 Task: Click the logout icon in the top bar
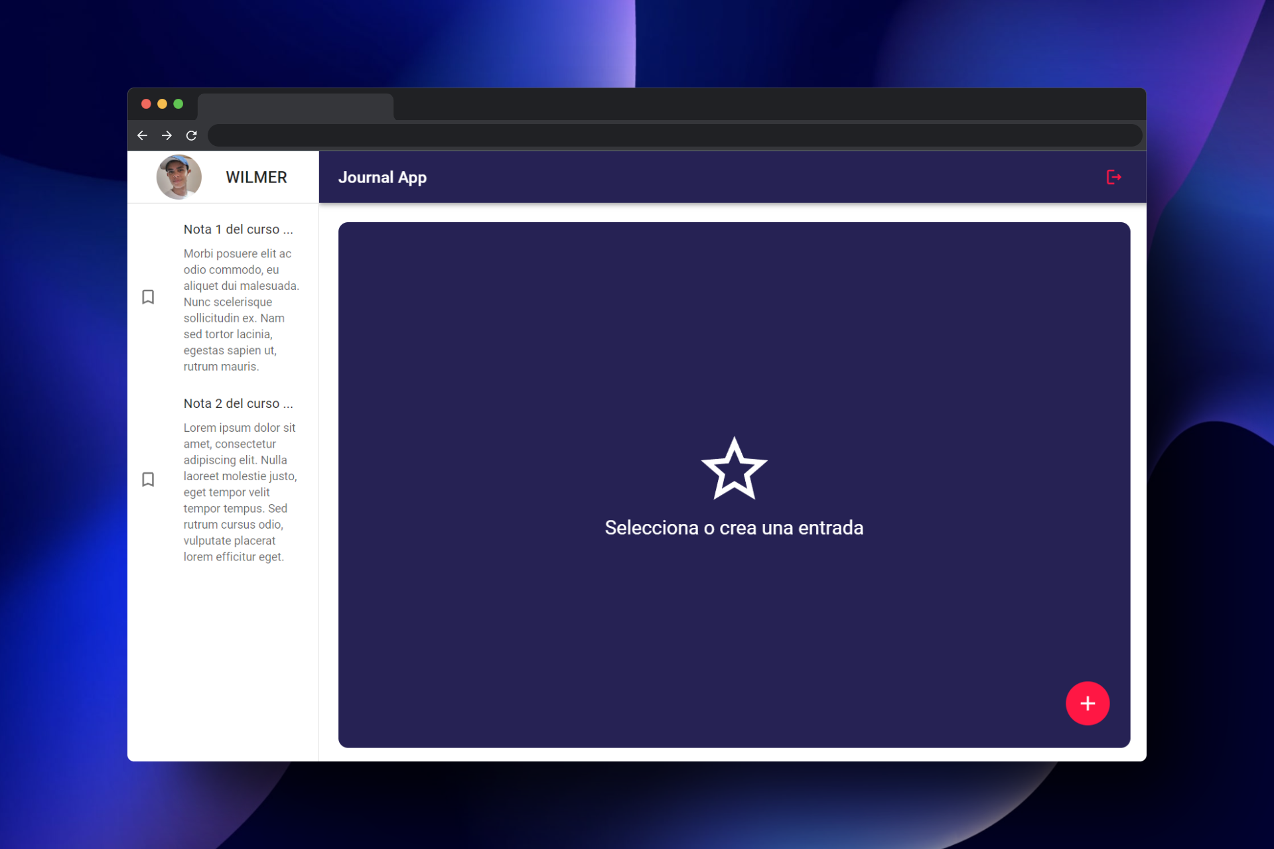coord(1115,177)
